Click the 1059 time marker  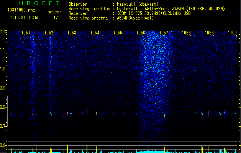[x=209, y=33]
